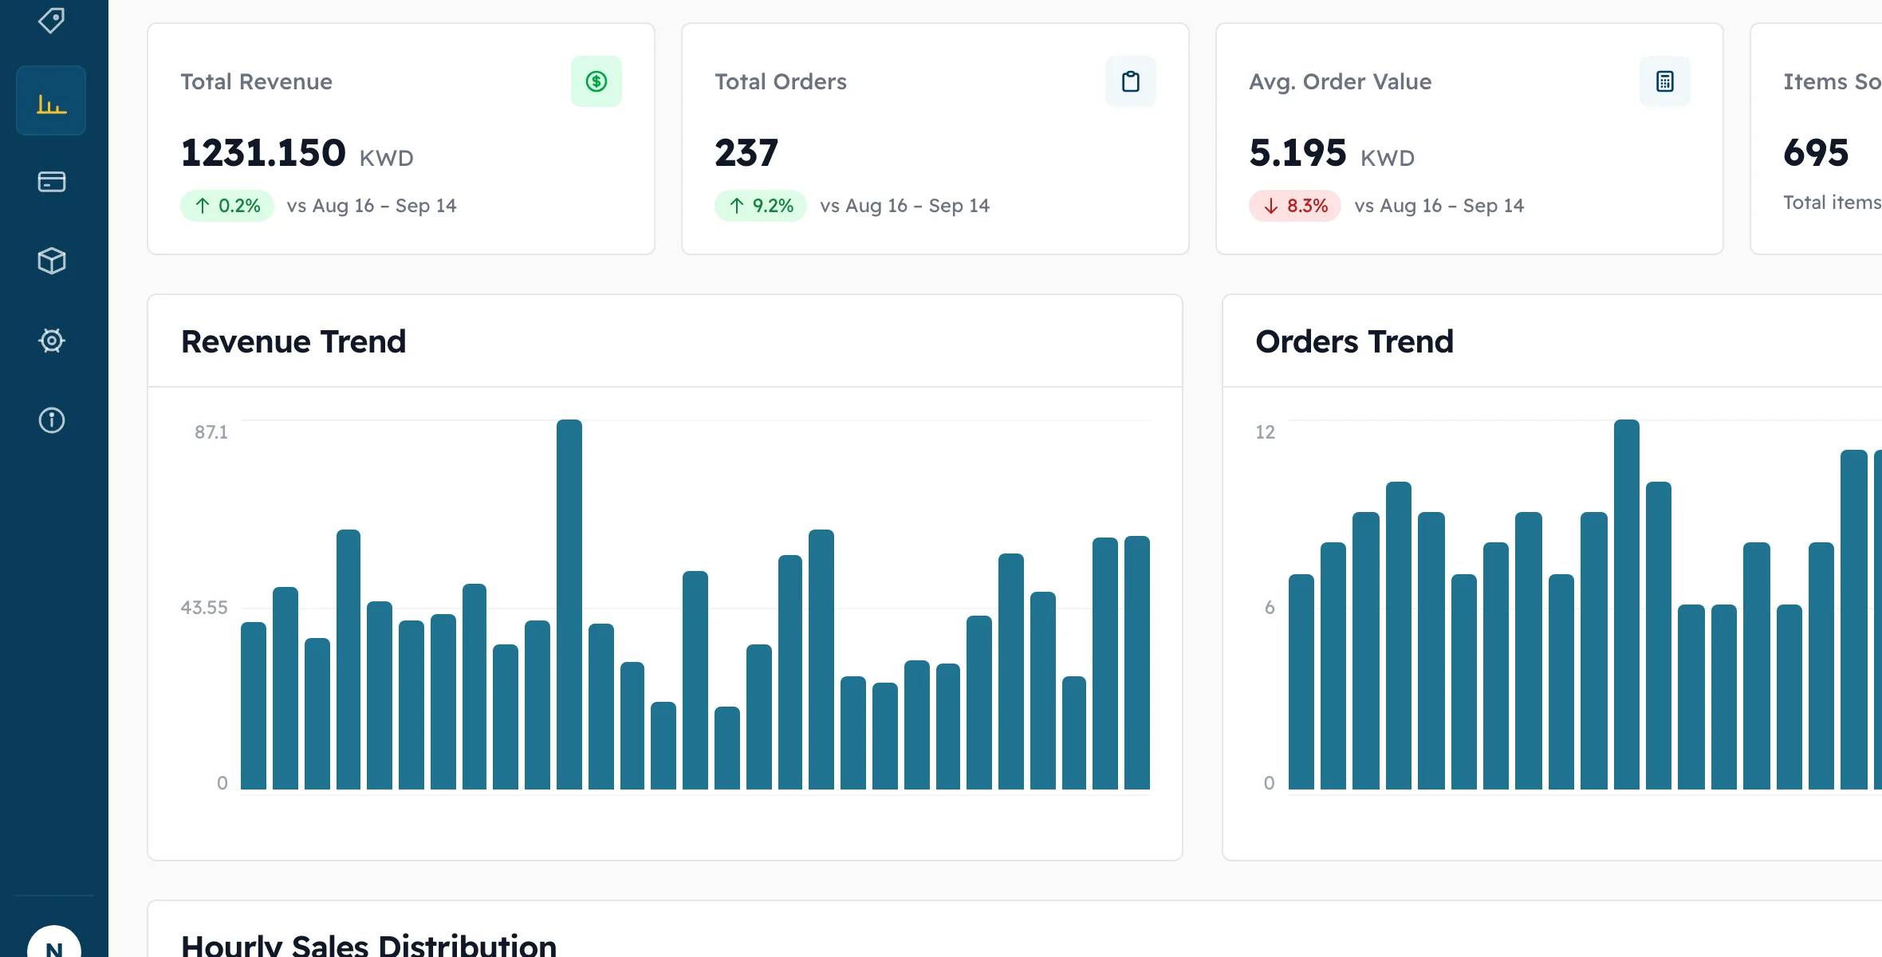Click the 87.1 axis label
The image size is (1882, 957).
coord(211,432)
